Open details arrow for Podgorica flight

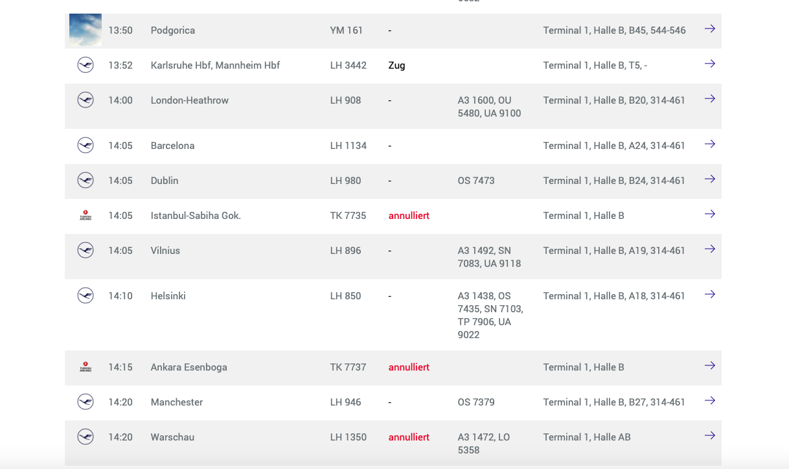click(x=710, y=29)
